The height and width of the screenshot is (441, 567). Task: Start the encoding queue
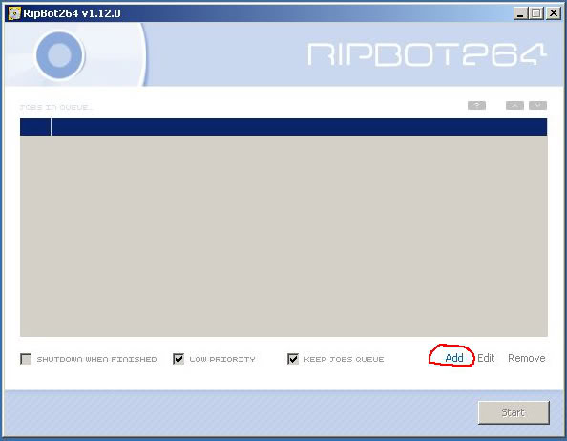point(514,412)
